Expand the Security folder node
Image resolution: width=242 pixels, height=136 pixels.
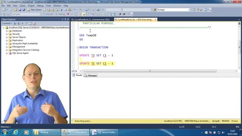coord(7,34)
